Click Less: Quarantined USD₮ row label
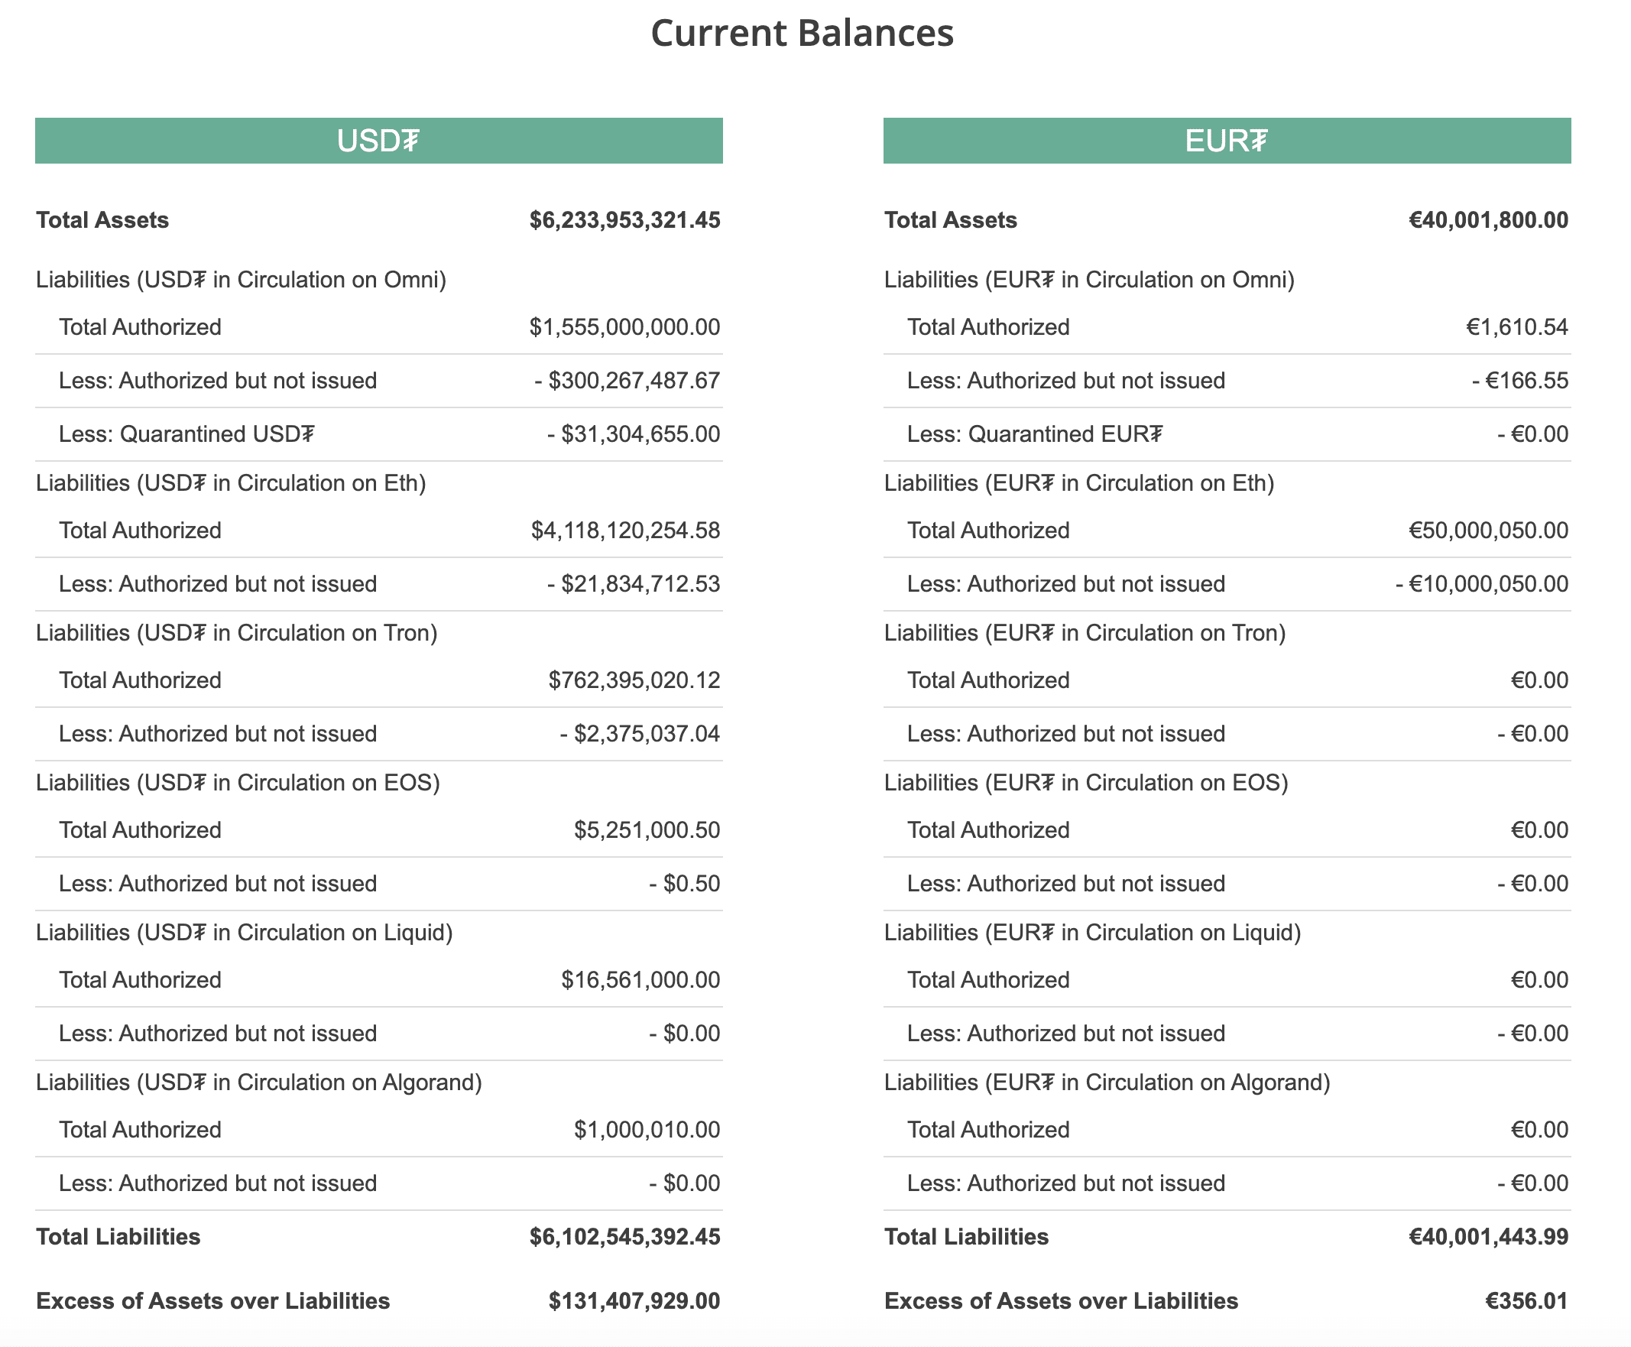This screenshot has width=1631, height=1347. pos(187,433)
